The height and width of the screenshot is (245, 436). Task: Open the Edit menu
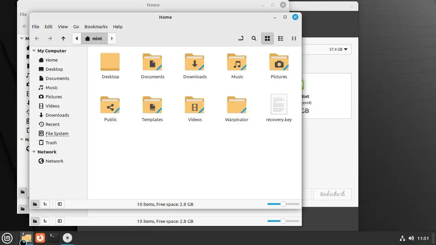point(49,27)
